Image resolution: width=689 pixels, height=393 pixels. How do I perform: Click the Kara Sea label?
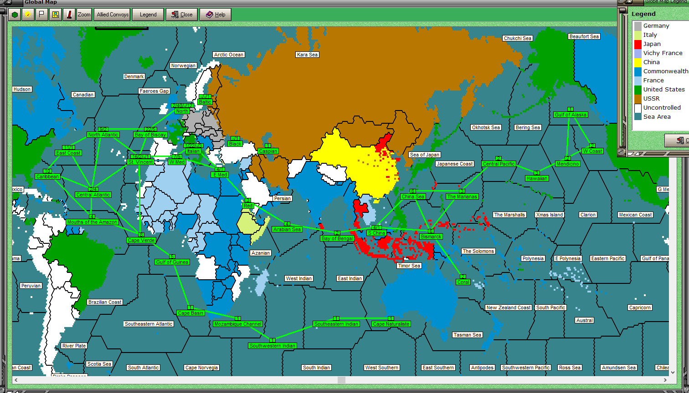coord(307,55)
